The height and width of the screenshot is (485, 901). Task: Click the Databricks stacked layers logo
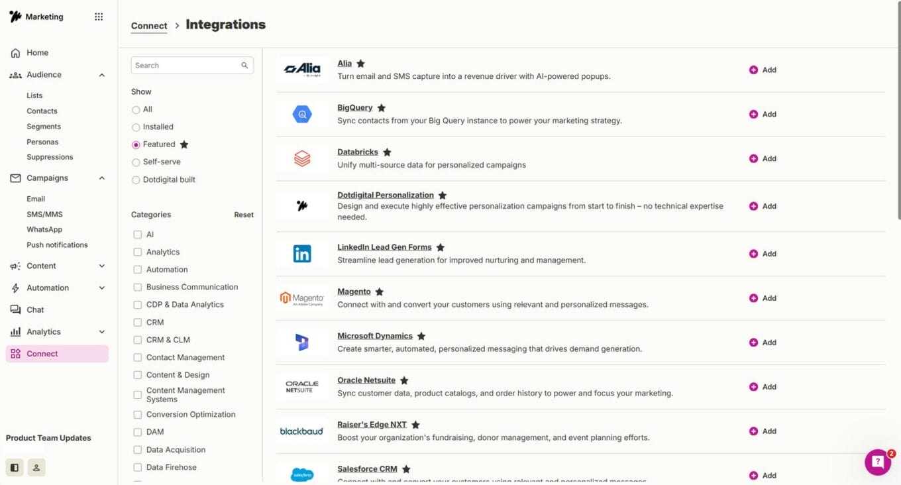tap(302, 158)
